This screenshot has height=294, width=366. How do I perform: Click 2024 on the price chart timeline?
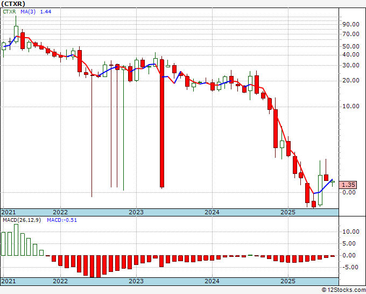click(212, 212)
